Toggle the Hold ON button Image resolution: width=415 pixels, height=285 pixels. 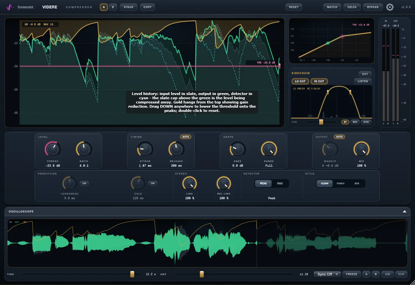click(153, 183)
